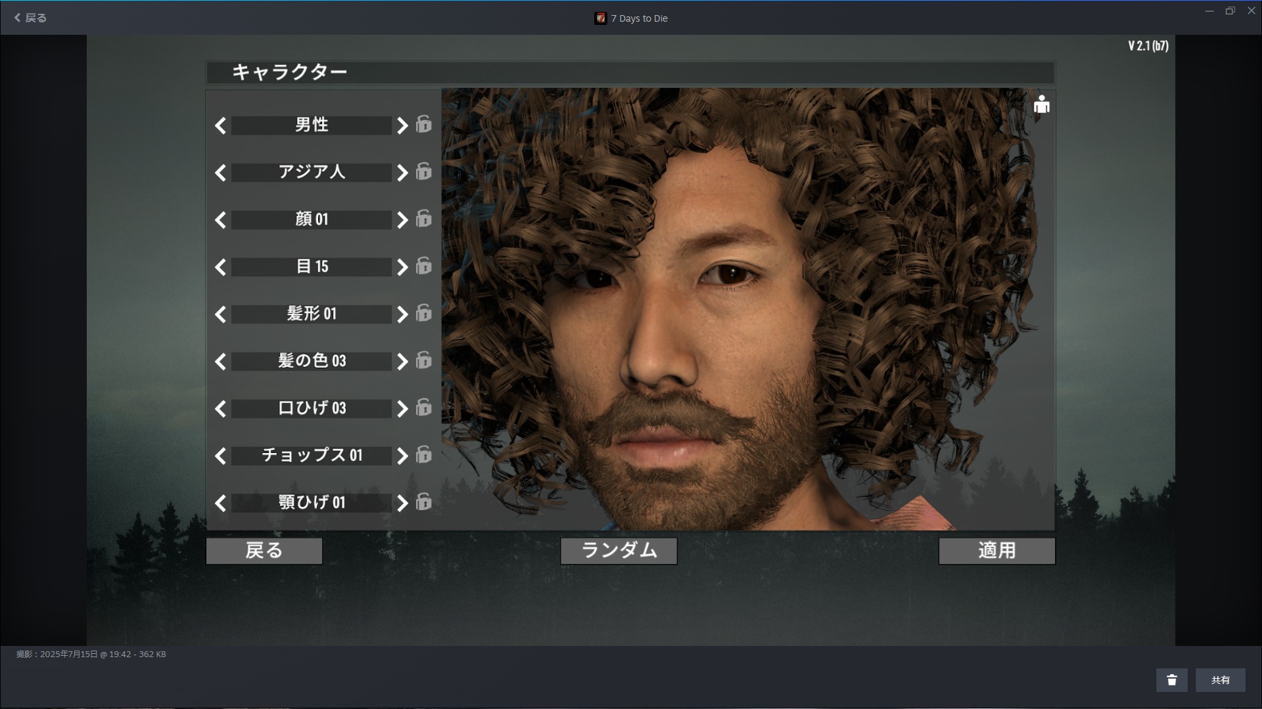Click the ランダム randomize button
The image size is (1262, 709).
619,551
